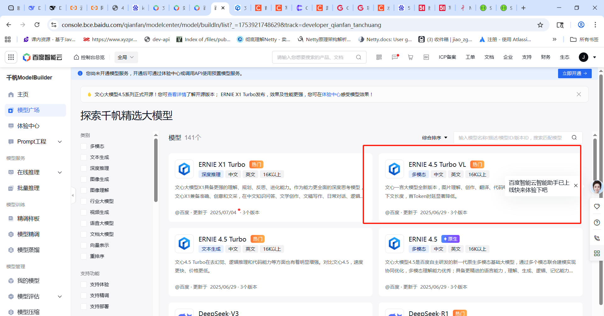Screen dimensions: 604x316
Task: Expand the 在线推理 sidebar section
Action: pyautogui.click(x=60, y=172)
